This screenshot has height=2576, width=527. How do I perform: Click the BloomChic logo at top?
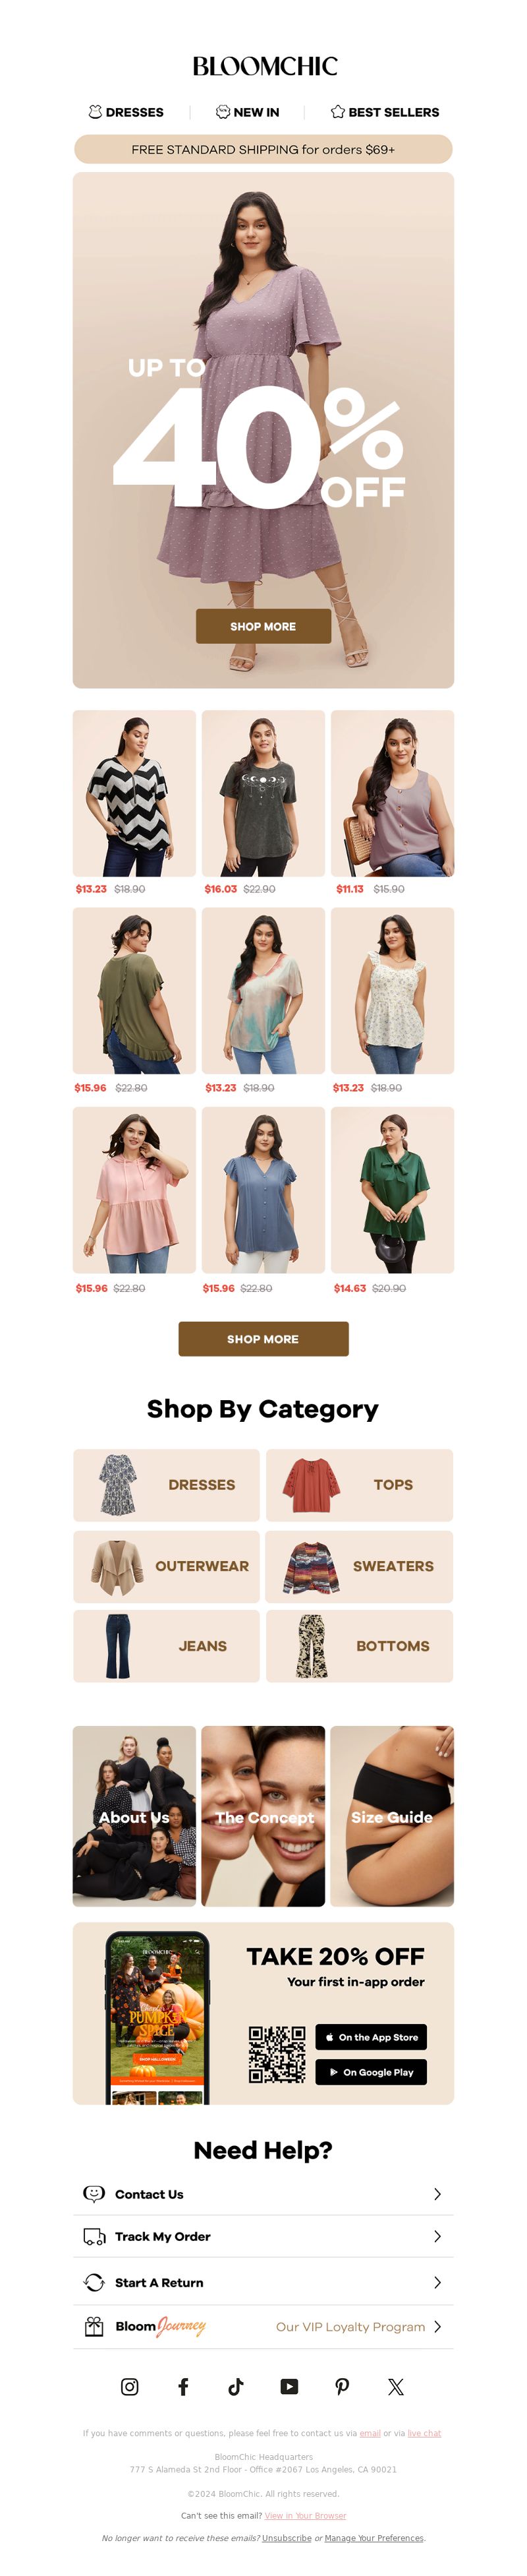265,66
